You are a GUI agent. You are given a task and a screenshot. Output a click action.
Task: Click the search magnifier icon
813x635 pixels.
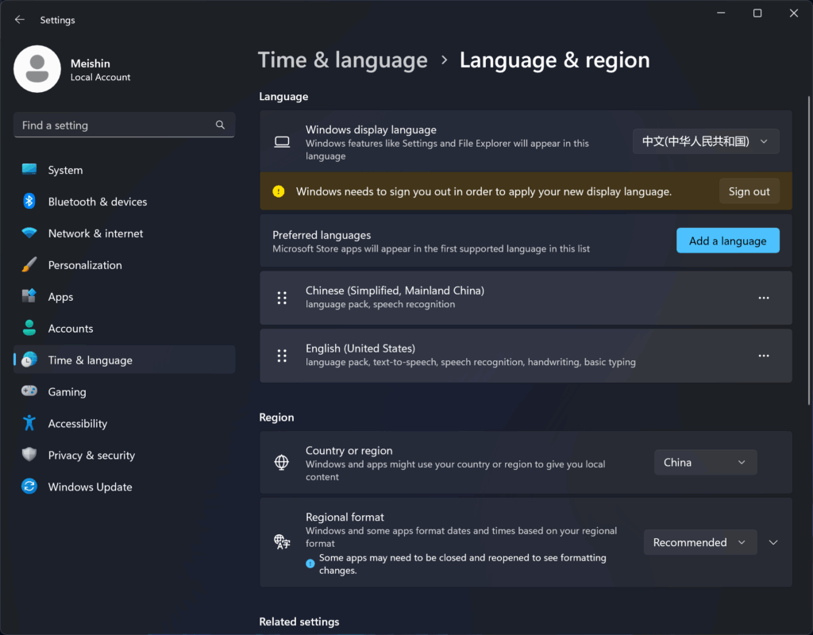220,125
